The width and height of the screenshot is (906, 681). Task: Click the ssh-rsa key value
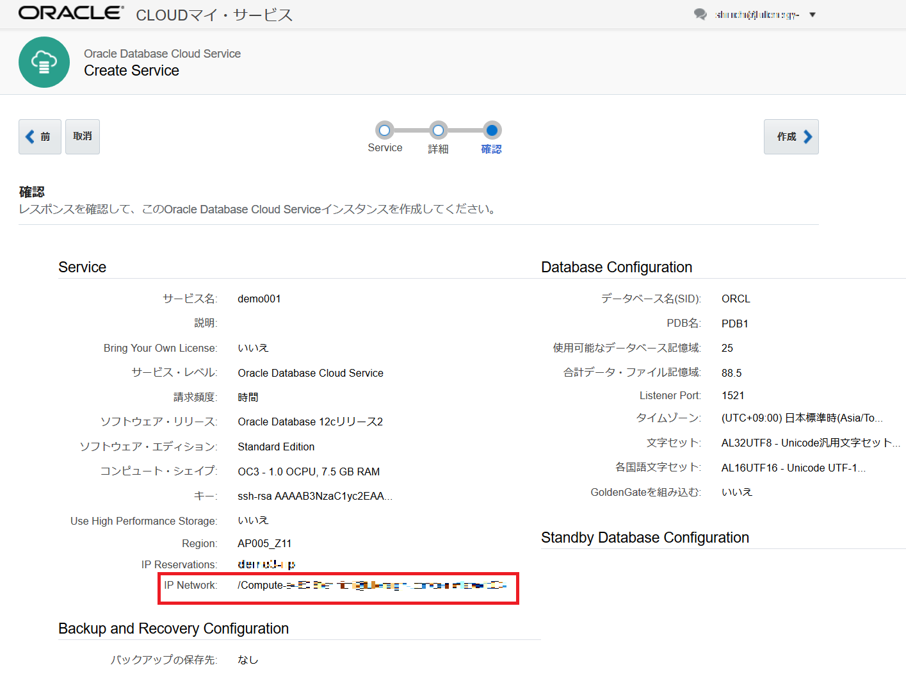coord(315,496)
